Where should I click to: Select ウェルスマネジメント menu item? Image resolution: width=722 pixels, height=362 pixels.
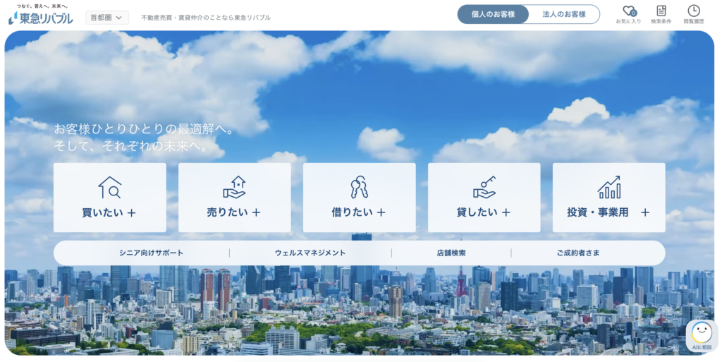tap(310, 253)
